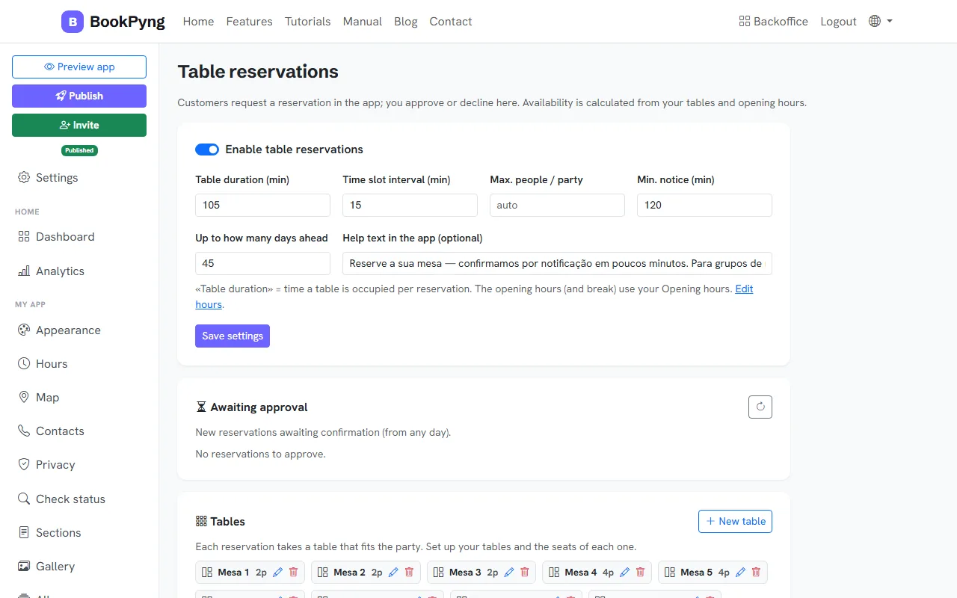
Task: Toggle Enable table reservations switch
Action: coord(207,149)
